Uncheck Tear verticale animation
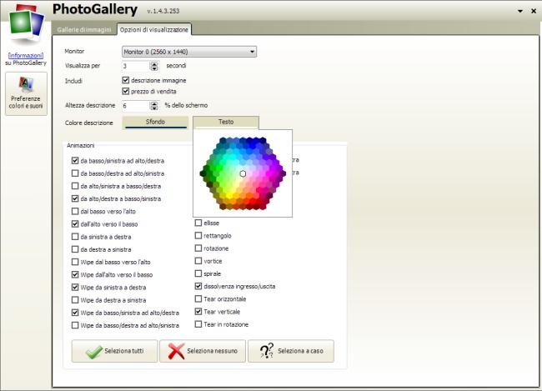This screenshot has width=542, height=391. pyautogui.click(x=198, y=312)
